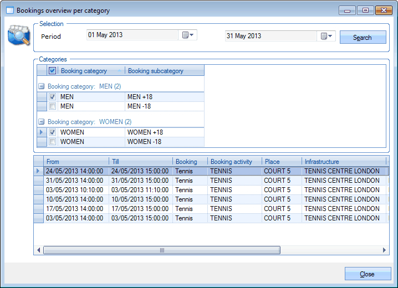Sort bookings by From column header
This screenshot has height=288, width=398.
[x=76, y=162]
